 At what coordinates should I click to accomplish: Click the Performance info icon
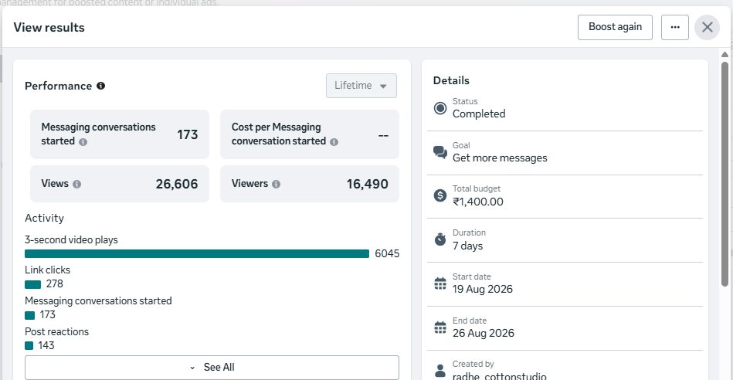(100, 86)
